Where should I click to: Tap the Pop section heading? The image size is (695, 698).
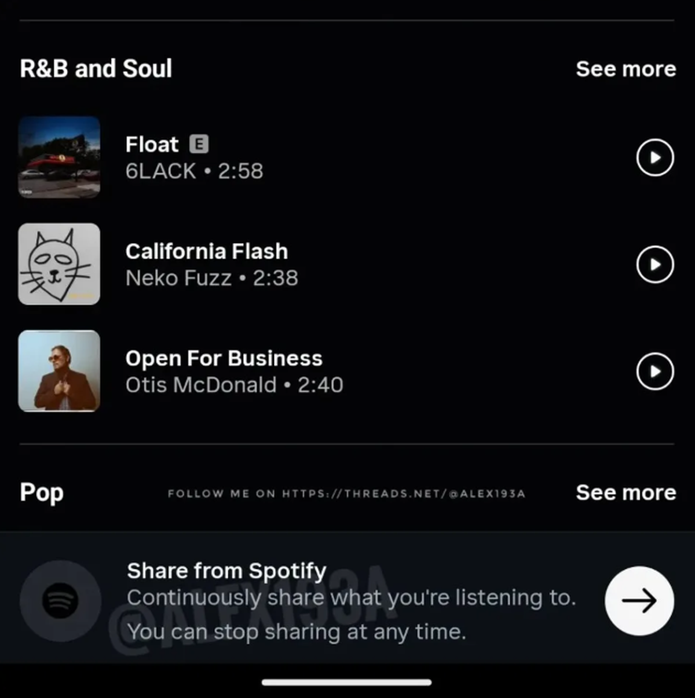tap(42, 493)
